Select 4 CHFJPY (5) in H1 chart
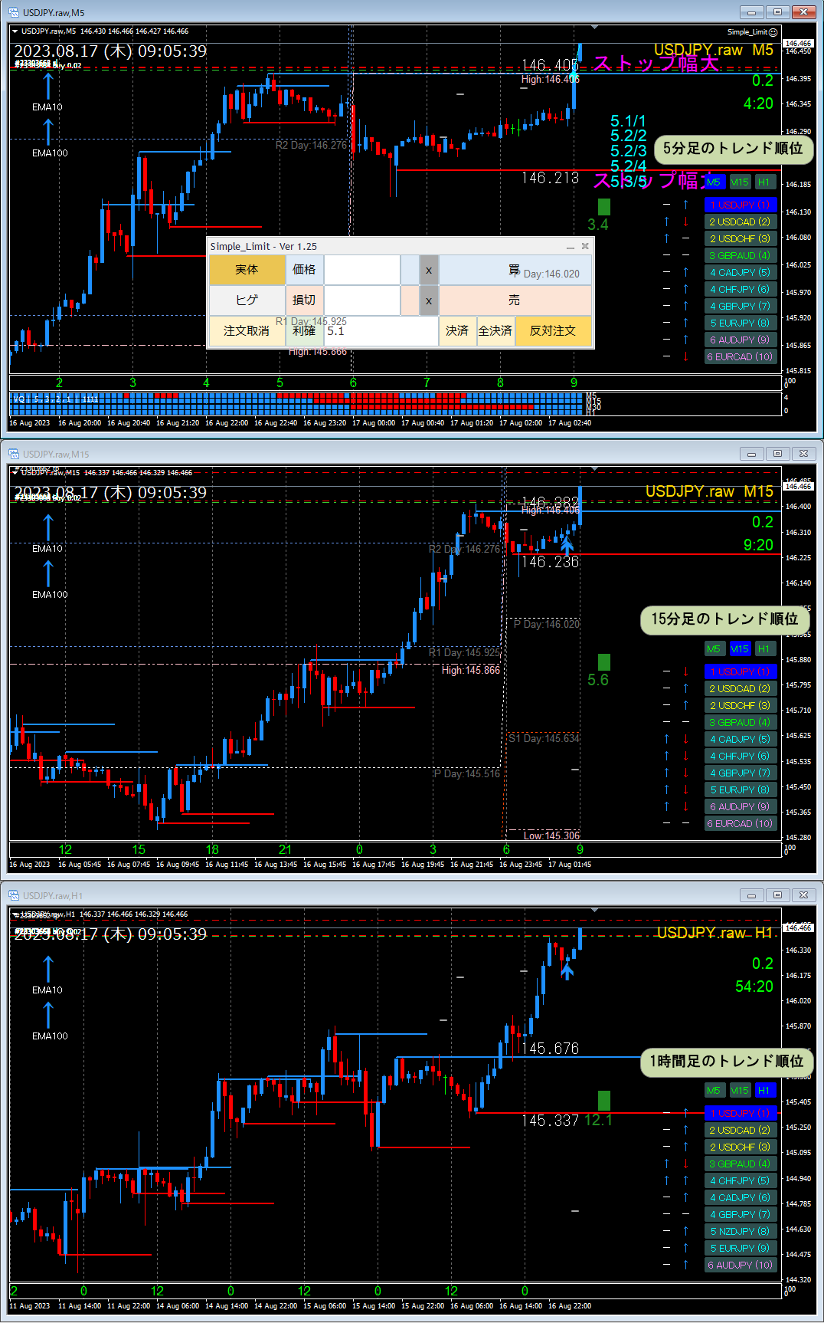The image size is (824, 1323). (741, 1181)
